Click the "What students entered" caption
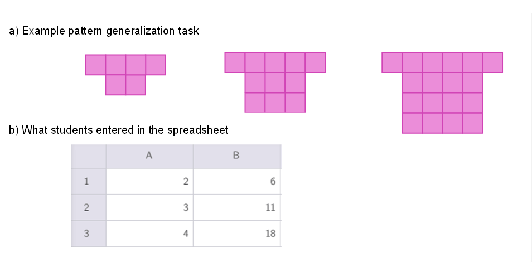This screenshot has width=532, height=262. (x=119, y=130)
